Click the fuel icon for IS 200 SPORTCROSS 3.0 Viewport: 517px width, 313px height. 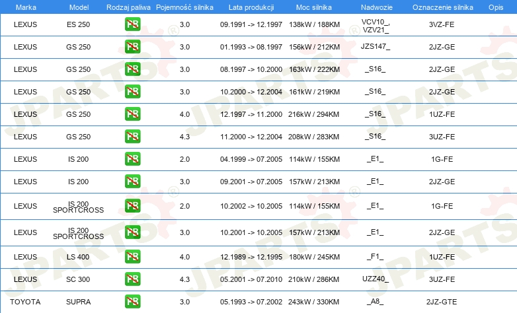pos(132,232)
